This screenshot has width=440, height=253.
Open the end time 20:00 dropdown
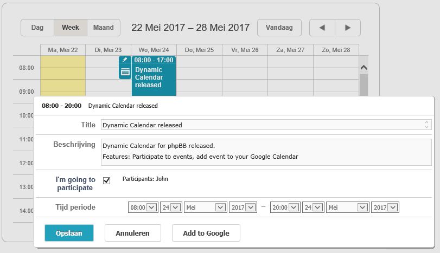click(x=284, y=207)
